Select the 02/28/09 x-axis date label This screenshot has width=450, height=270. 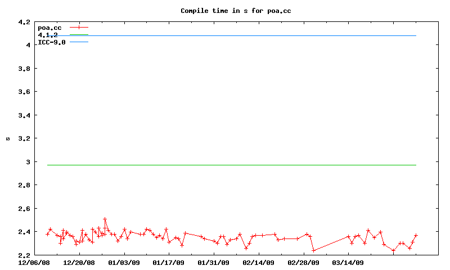(304, 262)
